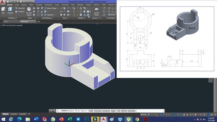Open Excel from the taskbar
This screenshot has width=217, height=122.
click(x=70, y=119)
